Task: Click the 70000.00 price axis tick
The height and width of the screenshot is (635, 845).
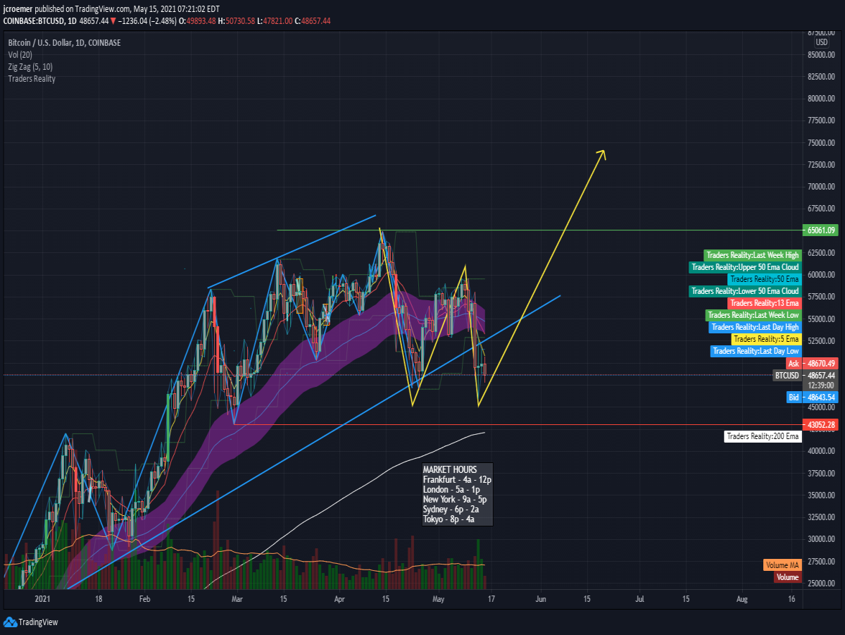Action: (821, 187)
